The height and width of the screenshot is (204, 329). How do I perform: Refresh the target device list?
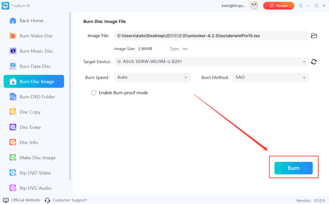(314, 62)
